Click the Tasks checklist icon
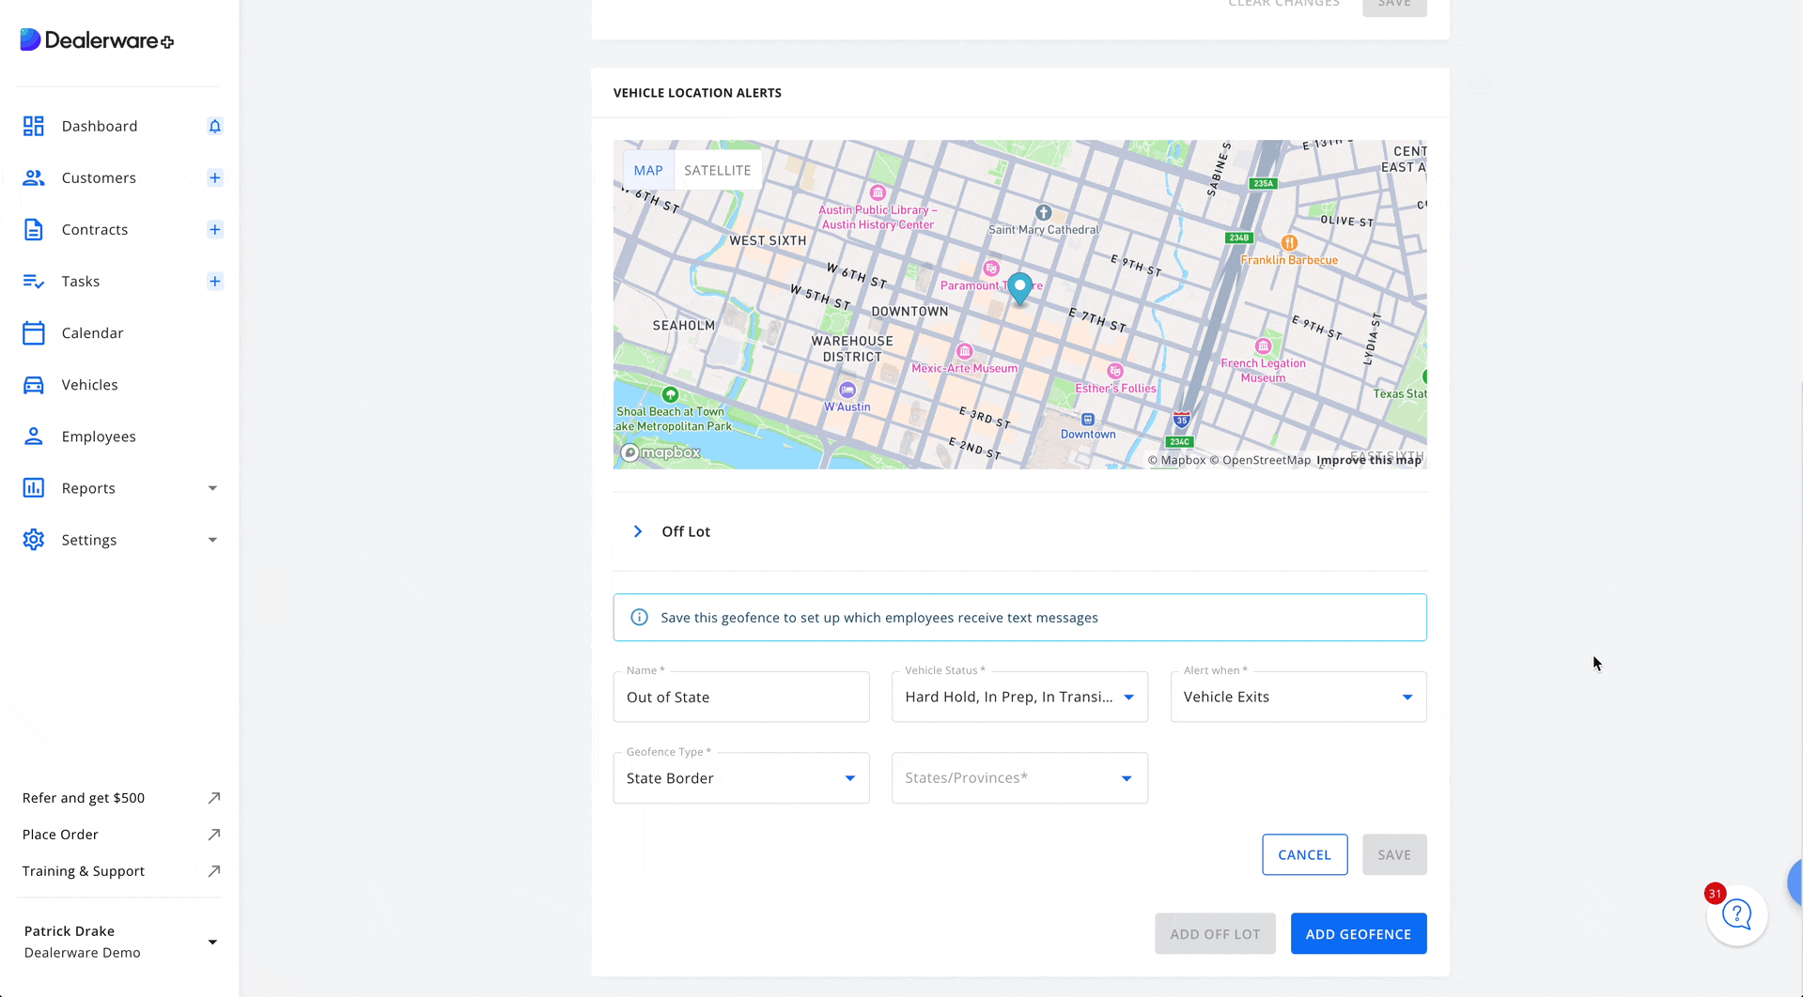The width and height of the screenshot is (1803, 997). pos(34,281)
